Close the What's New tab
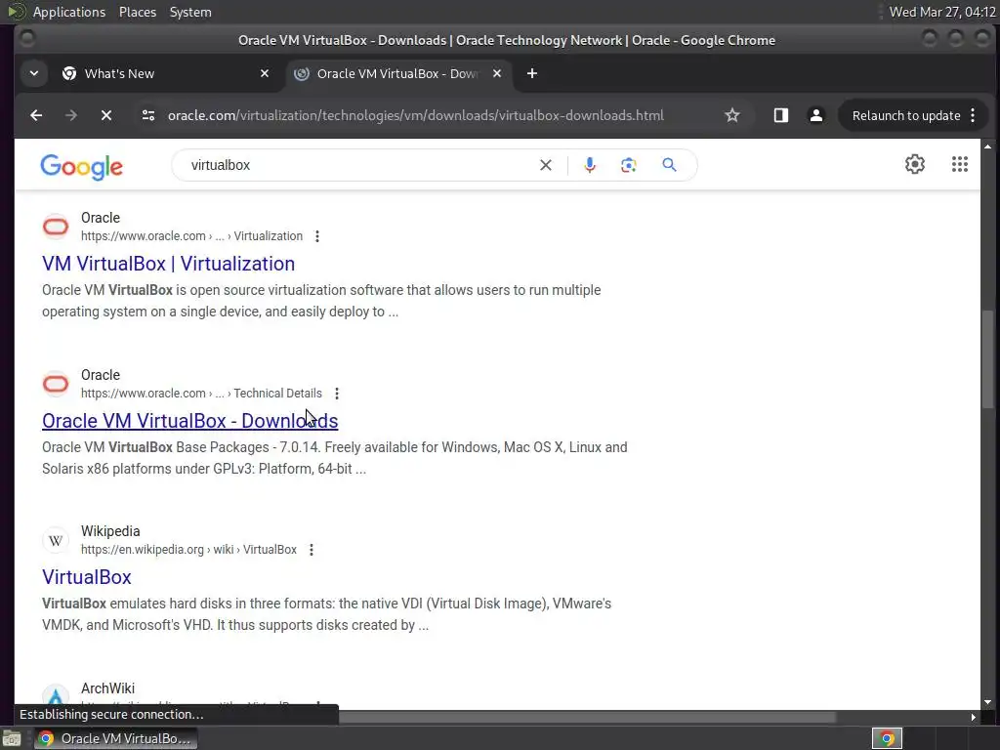 pyautogui.click(x=265, y=73)
